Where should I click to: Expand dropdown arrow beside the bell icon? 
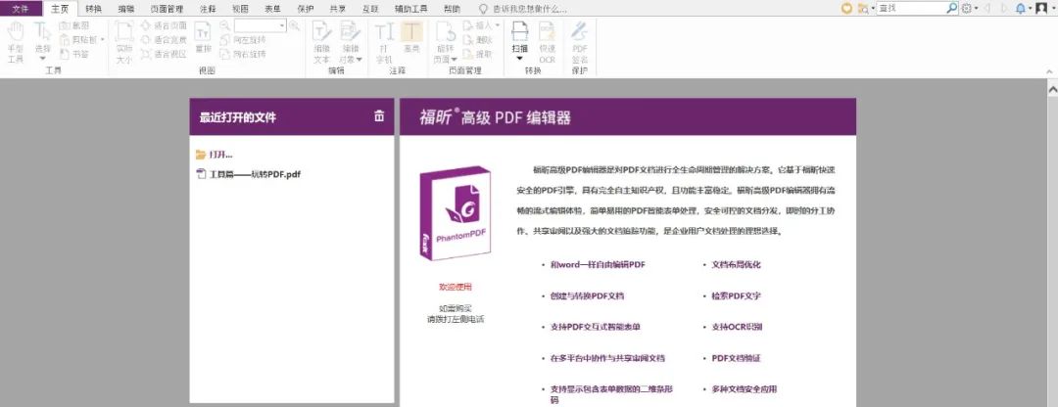click(x=1029, y=8)
